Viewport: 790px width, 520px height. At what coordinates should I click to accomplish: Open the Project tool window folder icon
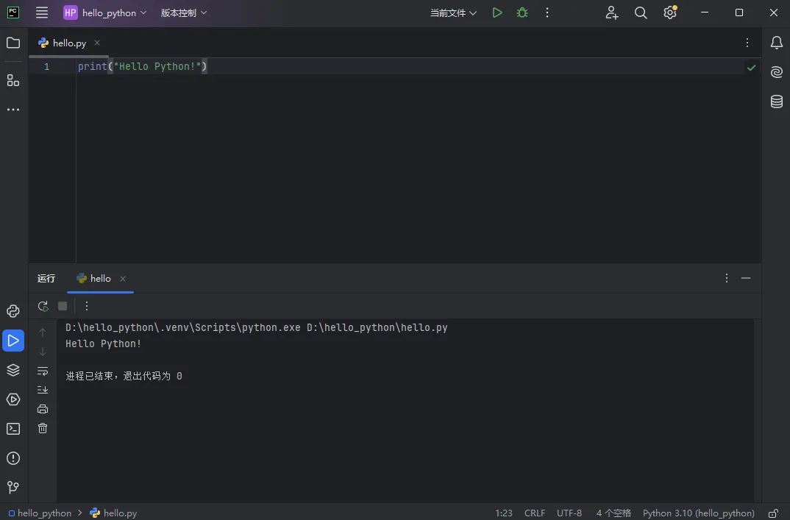click(x=13, y=43)
